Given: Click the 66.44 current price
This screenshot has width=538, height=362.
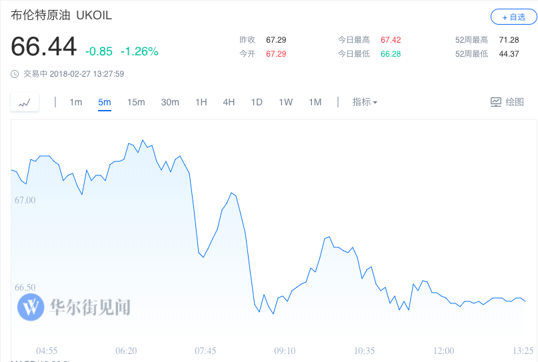Looking at the screenshot, I should [x=43, y=47].
